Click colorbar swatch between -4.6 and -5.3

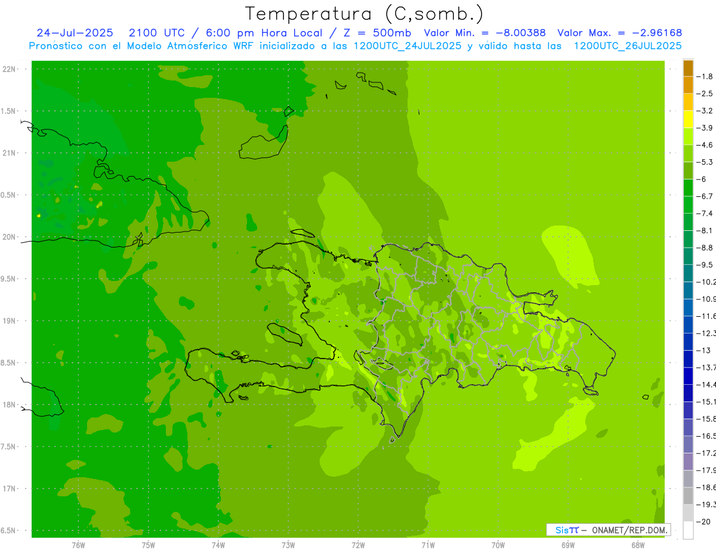(x=688, y=153)
